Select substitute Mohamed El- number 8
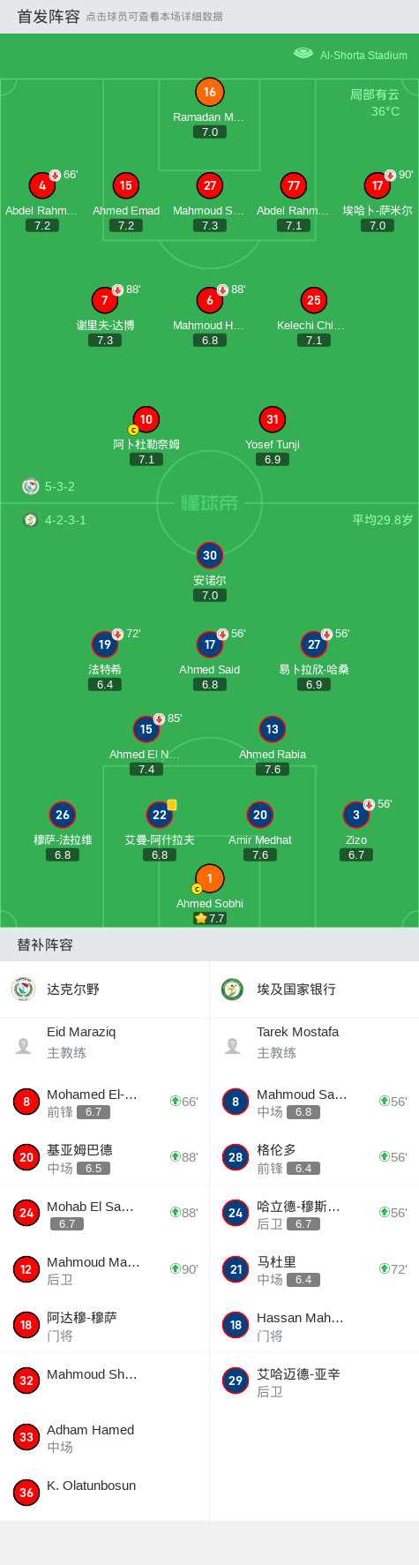 [x=104, y=1102]
